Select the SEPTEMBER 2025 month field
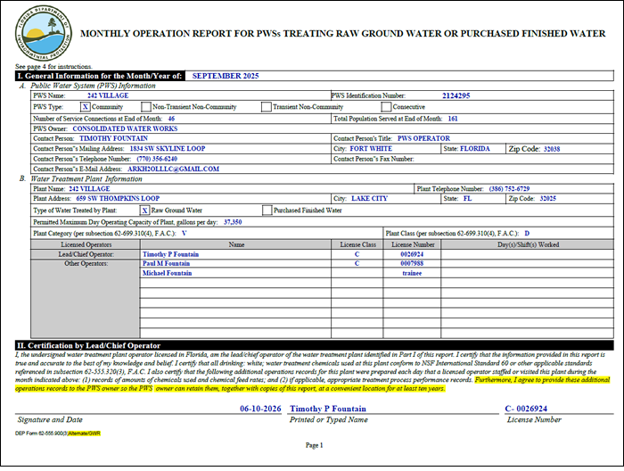The image size is (624, 471). (226, 76)
